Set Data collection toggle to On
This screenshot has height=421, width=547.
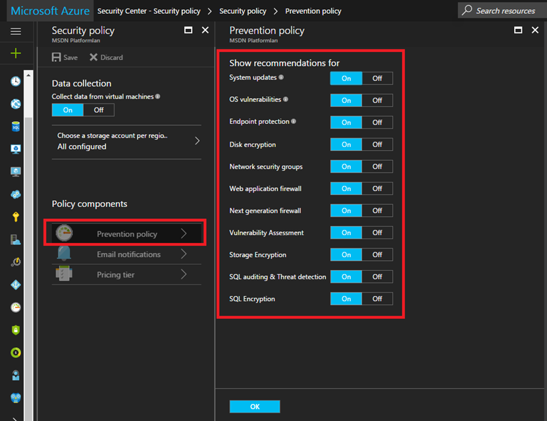[x=68, y=110]
